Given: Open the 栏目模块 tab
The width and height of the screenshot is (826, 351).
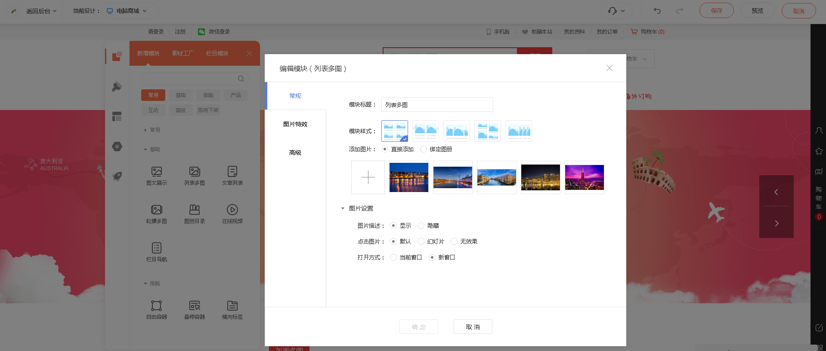Looking at the screenshot, I should point(217,53).
